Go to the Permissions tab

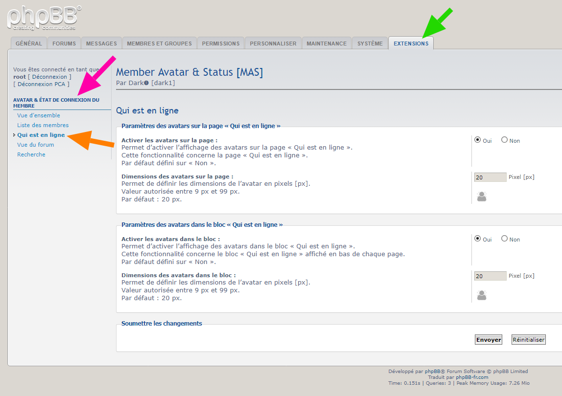click(221, 44)
